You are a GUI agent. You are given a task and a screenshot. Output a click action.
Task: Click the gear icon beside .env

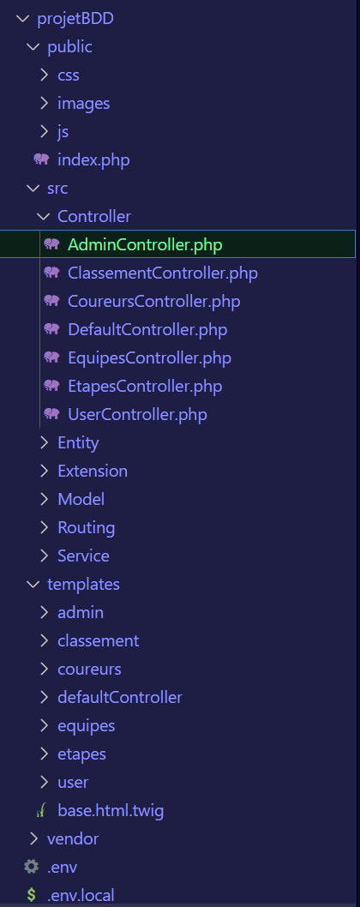pyautogui.click(x=31, y=867)
